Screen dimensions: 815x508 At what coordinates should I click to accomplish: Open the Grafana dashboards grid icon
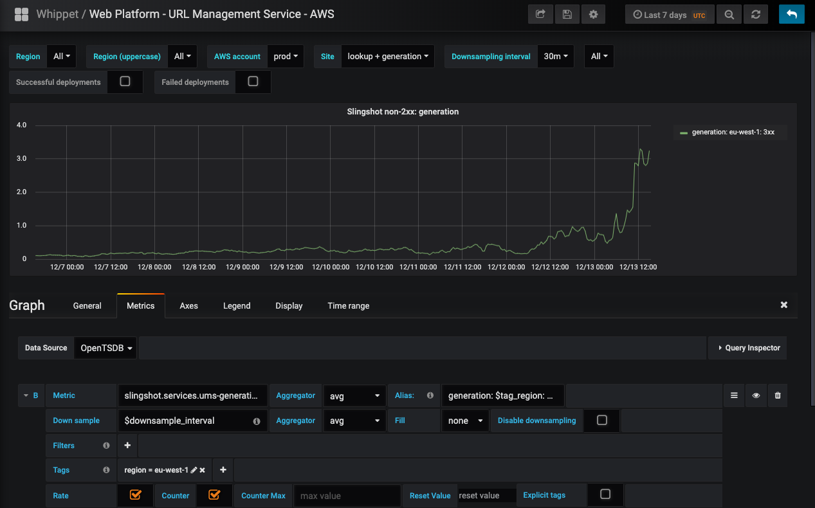[x=21, y=14]
